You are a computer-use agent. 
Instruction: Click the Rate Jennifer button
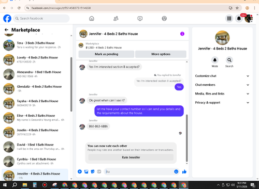pos(131,157)
